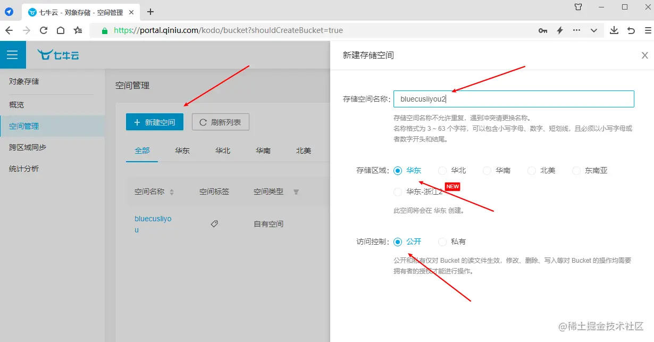Viewport: 654px width, 342px height.
Task: Click the 新建空间 button
Action: 155,122
